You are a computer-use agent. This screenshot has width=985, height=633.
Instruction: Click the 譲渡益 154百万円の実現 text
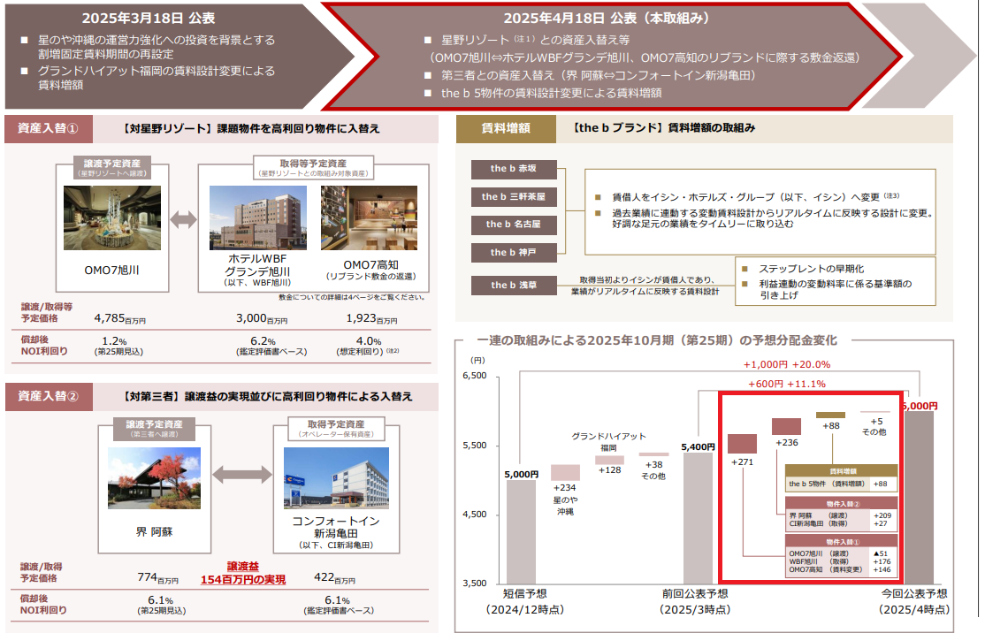click(x=243, y=574)
